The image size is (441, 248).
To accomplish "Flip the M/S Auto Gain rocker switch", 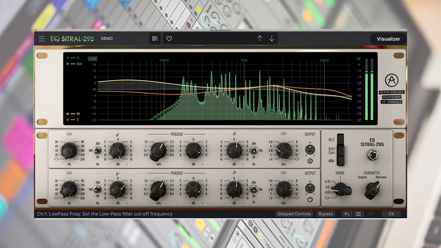I will coord(340,149).
